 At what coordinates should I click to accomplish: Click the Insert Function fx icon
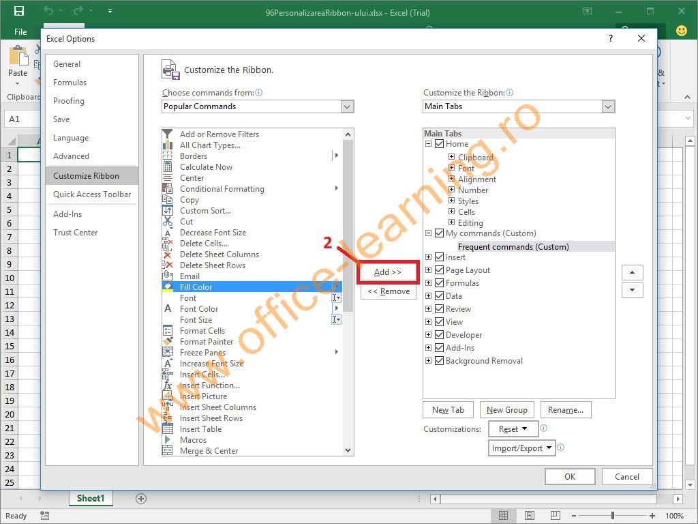click(x=168, y=385)
